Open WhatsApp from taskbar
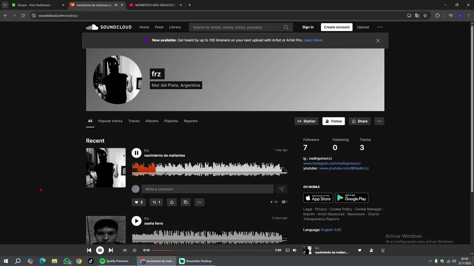Screen dimensions: 474x266 [67, 261]
